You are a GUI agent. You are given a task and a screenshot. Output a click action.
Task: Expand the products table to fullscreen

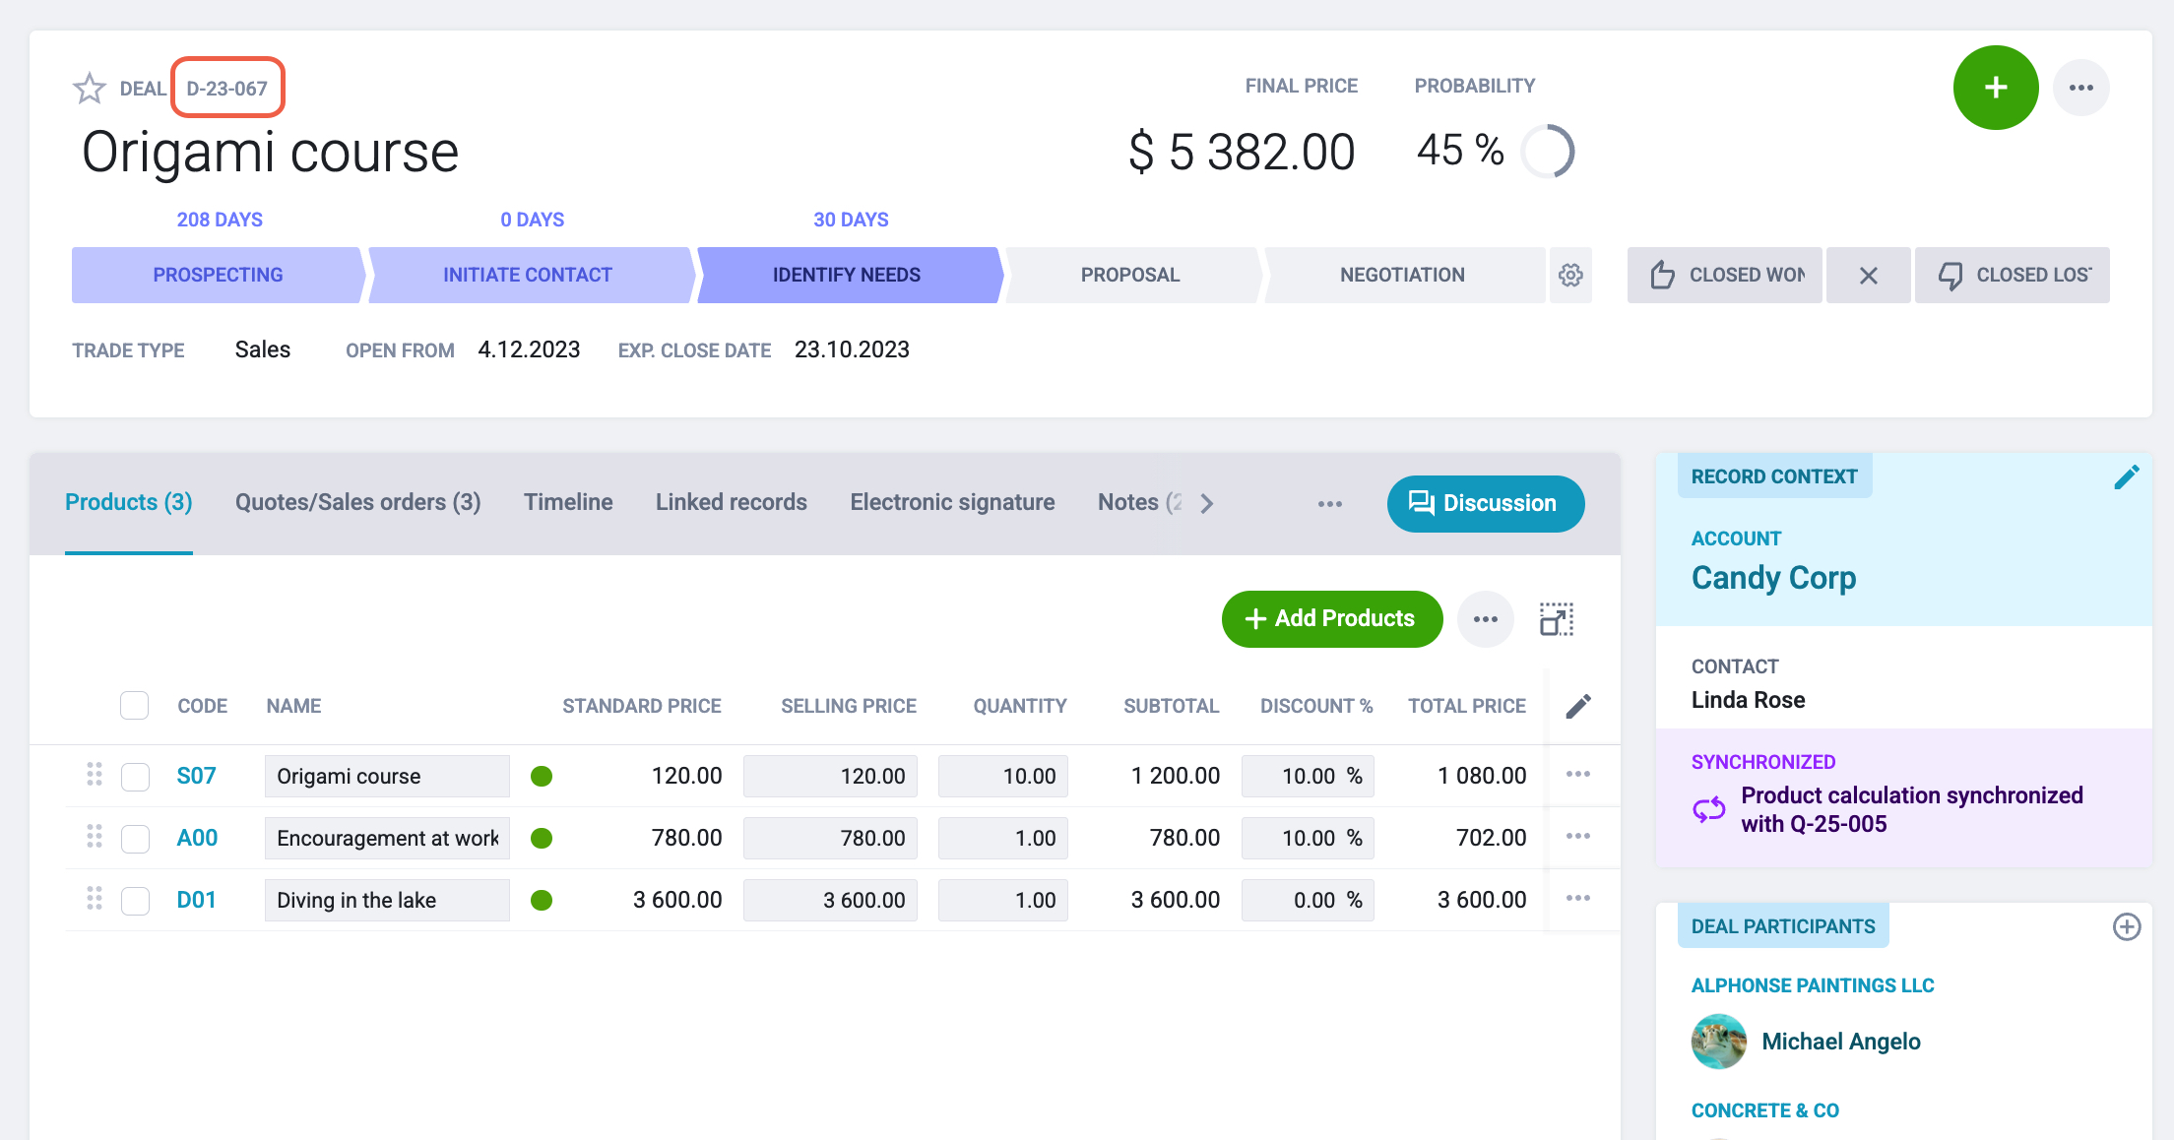[1557, 619]
